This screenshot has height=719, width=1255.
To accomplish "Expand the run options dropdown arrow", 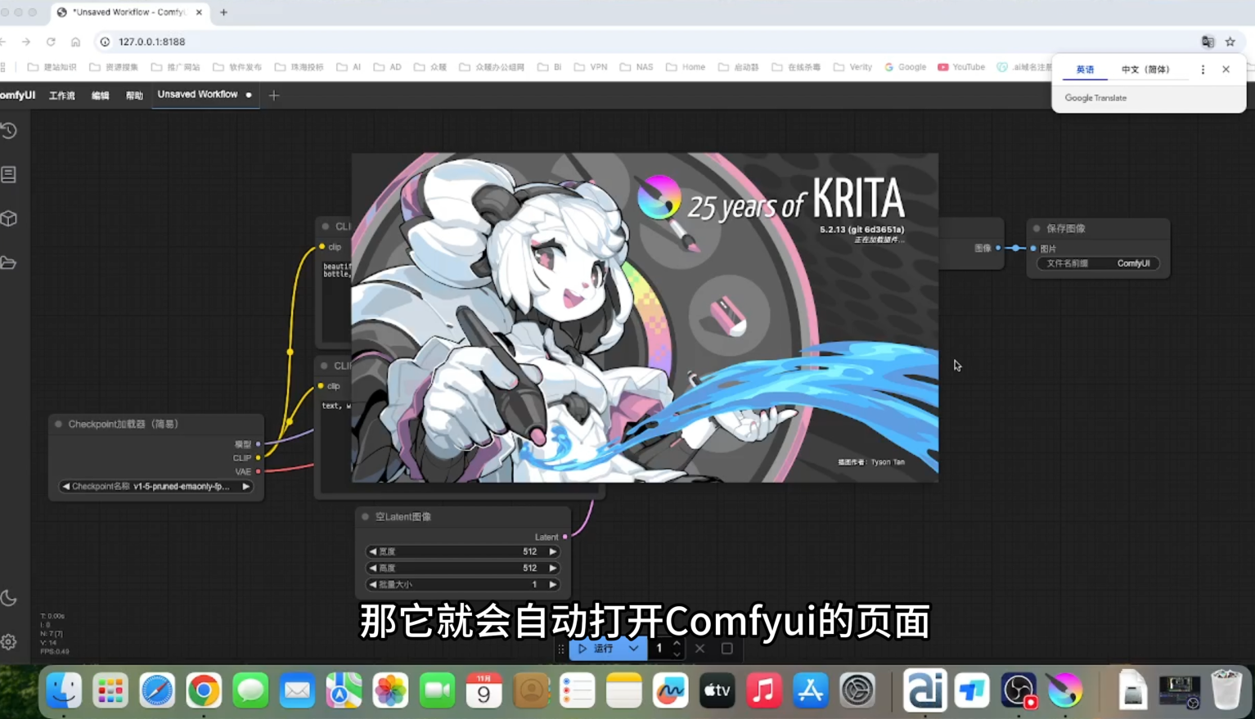I will tap(634, 649).
